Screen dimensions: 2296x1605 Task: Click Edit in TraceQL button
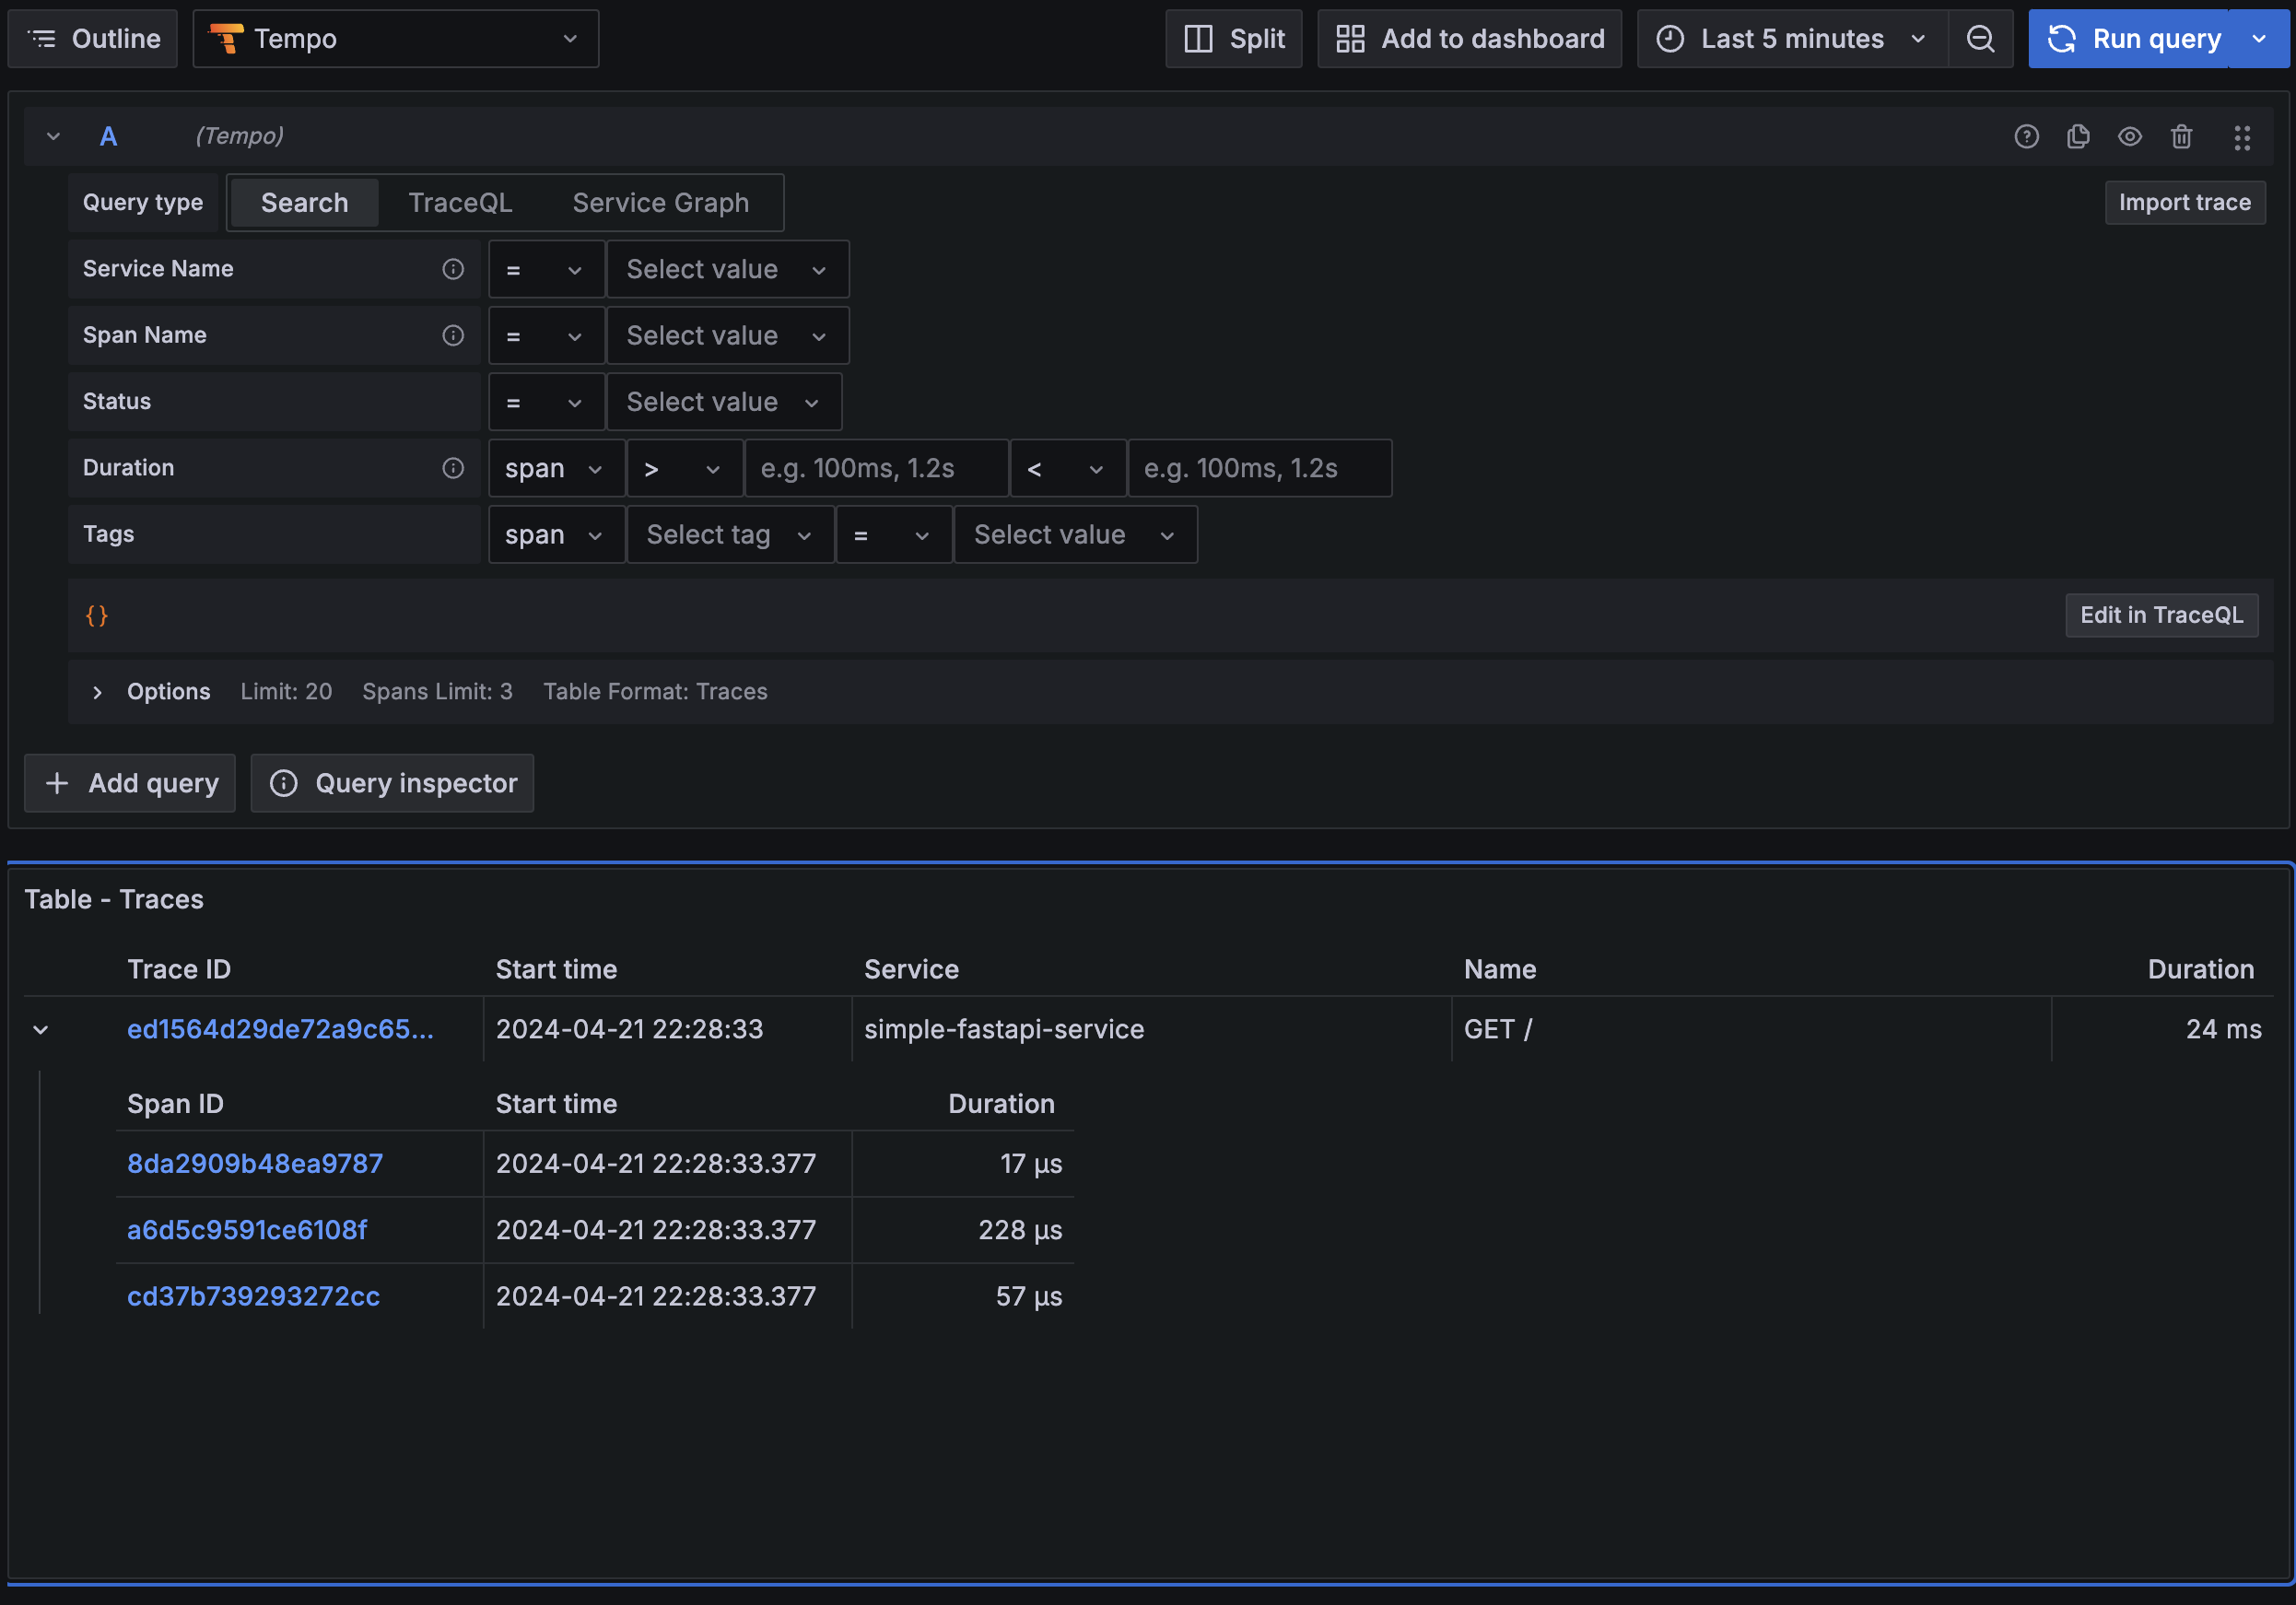2161,615
